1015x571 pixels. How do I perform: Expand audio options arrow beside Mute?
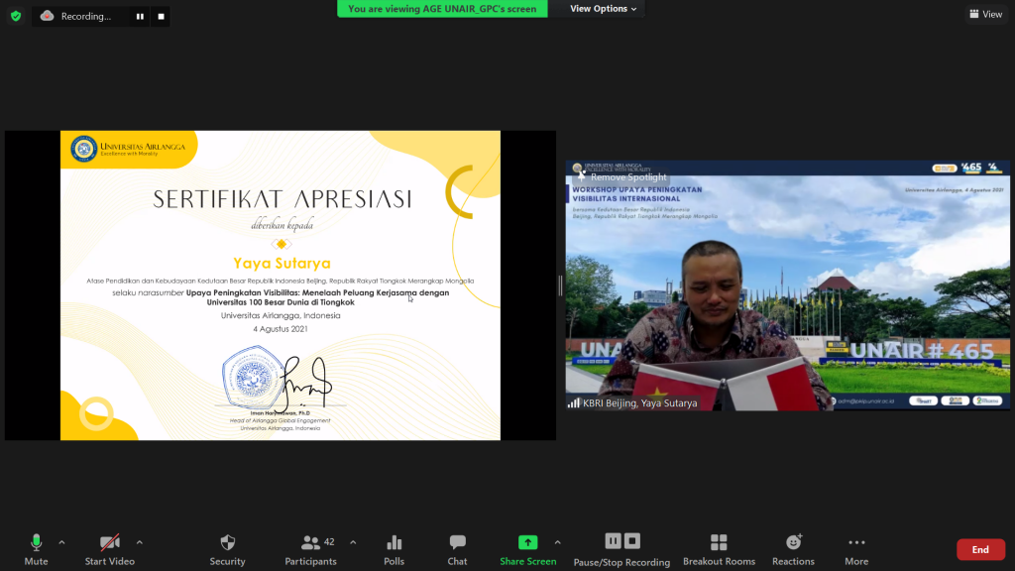(61, 542)
